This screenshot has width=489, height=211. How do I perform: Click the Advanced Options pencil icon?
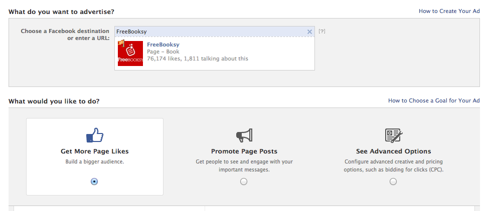click(393, 135)
